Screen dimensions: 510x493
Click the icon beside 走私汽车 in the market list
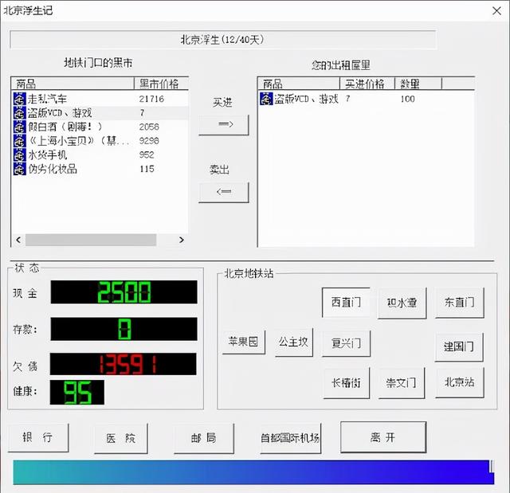(x=20, y=99)
